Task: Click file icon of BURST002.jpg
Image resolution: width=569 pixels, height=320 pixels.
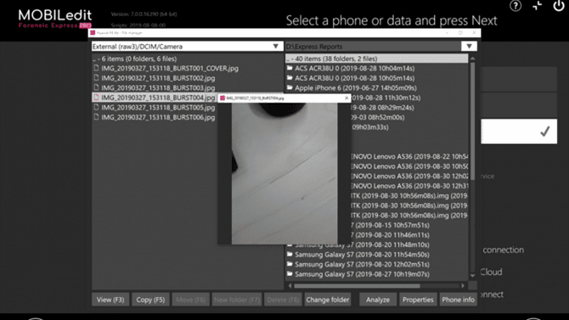Action: tap(96, 77)
